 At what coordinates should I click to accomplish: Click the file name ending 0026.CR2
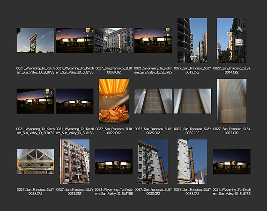click(193, 131)
